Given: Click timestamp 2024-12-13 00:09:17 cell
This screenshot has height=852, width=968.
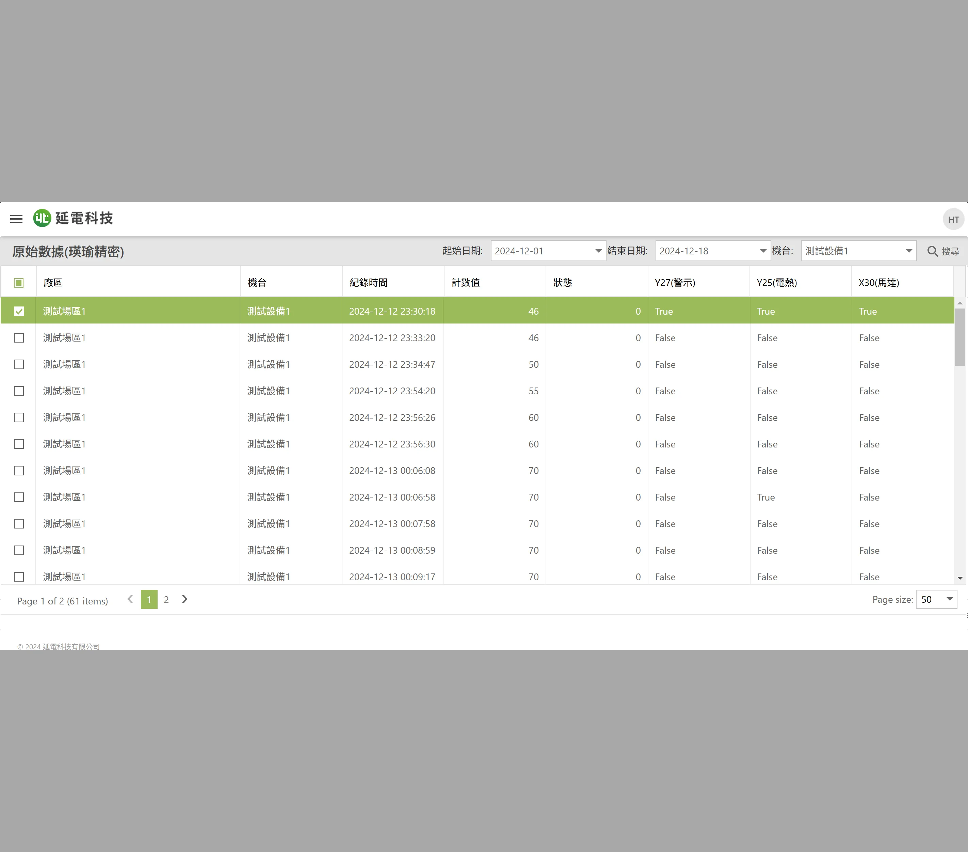Looking at the screenshot, I should [392, 577].
